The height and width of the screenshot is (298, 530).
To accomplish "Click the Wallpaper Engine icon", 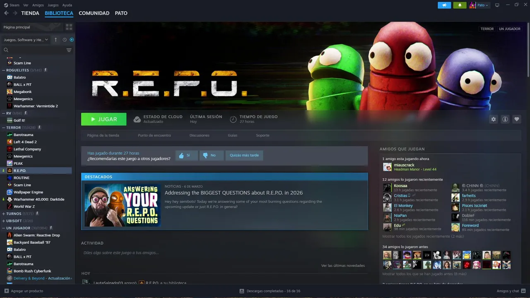I will coord(10,192).
